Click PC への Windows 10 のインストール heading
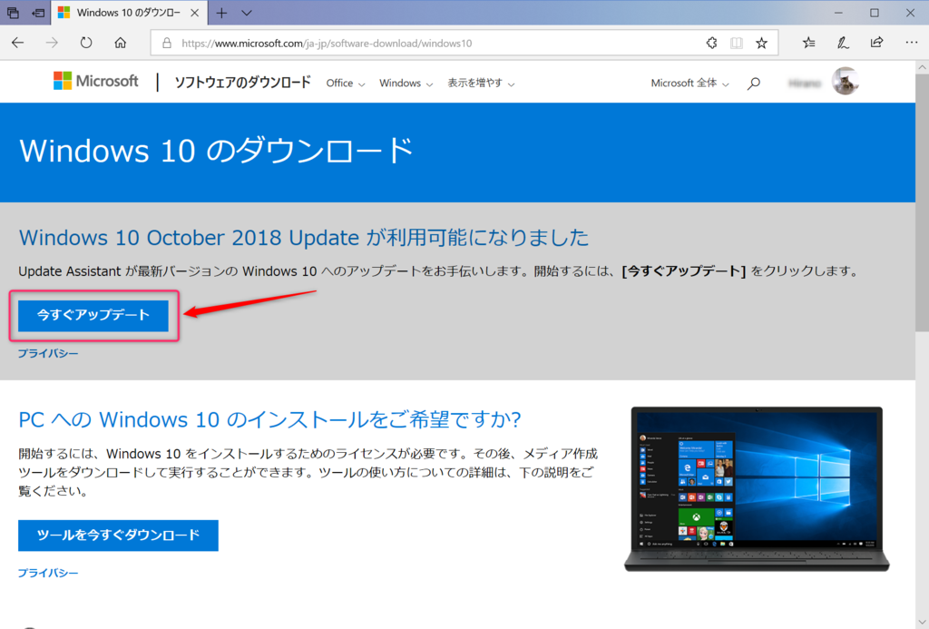The height and width of the screenshot is (629, 929). click(269, 419)
